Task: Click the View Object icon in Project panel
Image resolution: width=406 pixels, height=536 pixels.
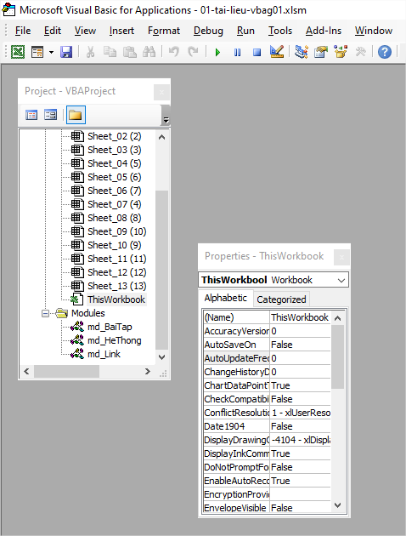Action: click(x=50, y=115)
